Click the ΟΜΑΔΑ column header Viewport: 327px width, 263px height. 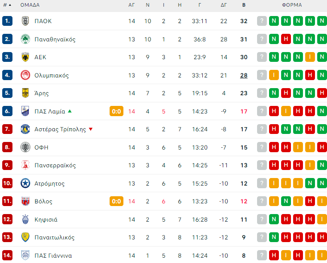click(x=30, y=5)
